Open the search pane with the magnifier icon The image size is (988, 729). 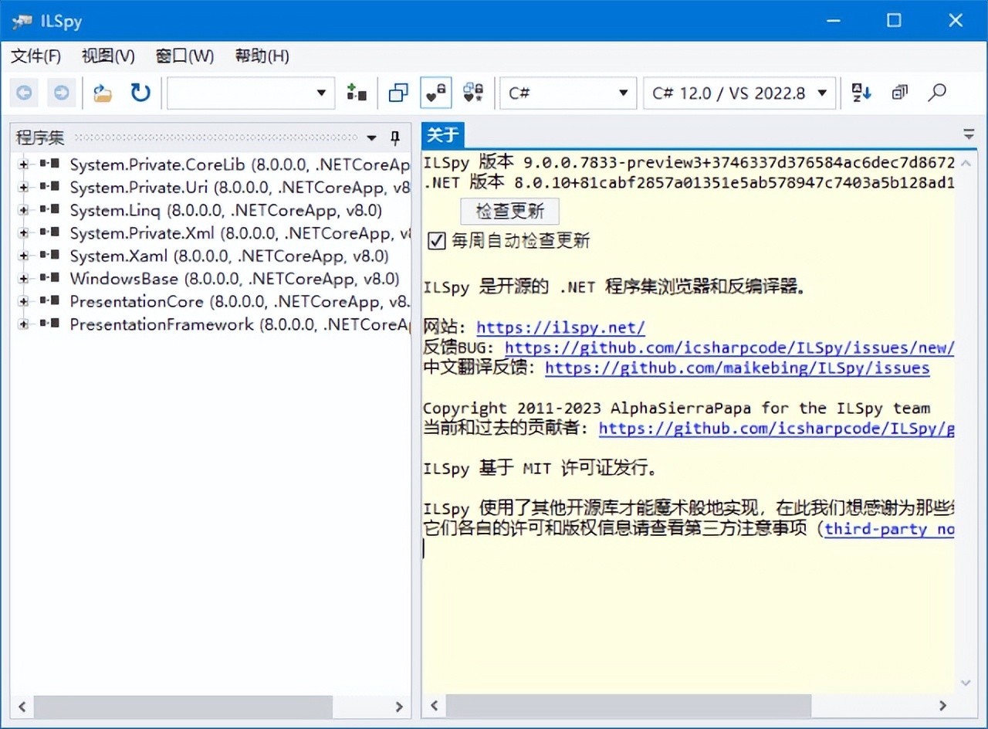pos(937,92)
